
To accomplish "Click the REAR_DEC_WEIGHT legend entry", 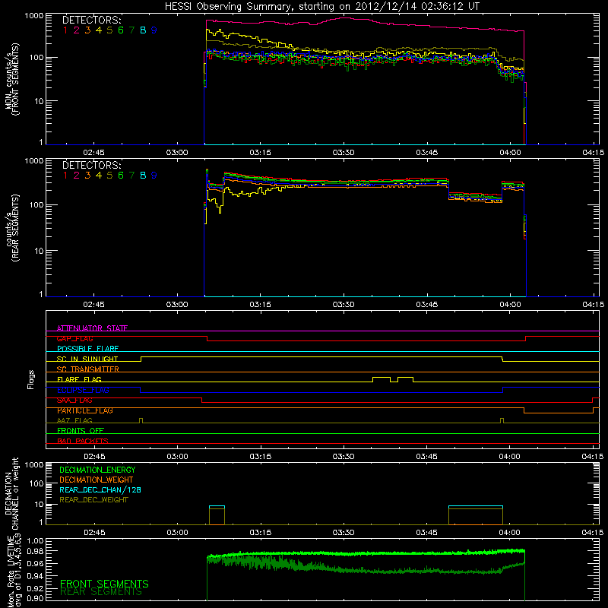I will (x=93, y=500).
